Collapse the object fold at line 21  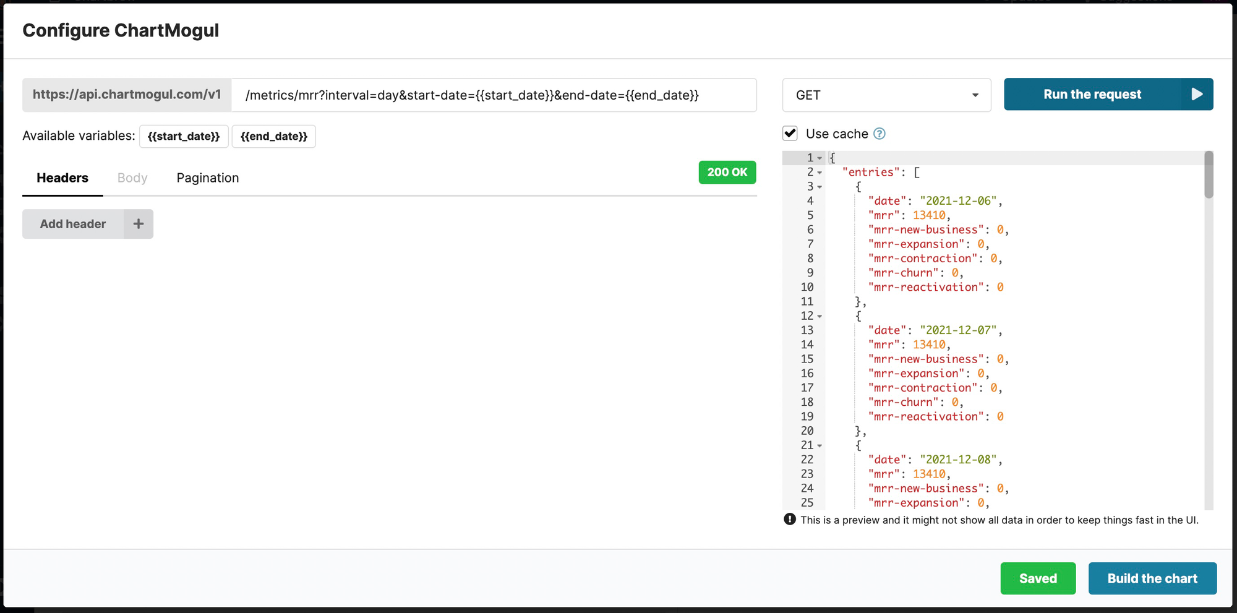(x=820, y=445)
